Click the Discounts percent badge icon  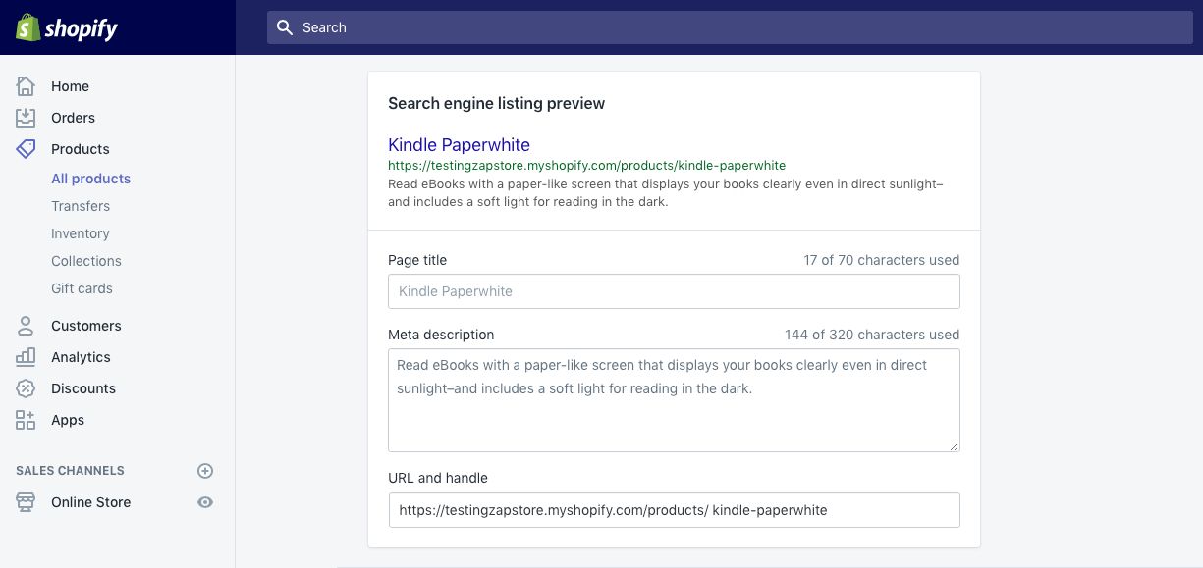pyautogui.click(x=26, y=388)
